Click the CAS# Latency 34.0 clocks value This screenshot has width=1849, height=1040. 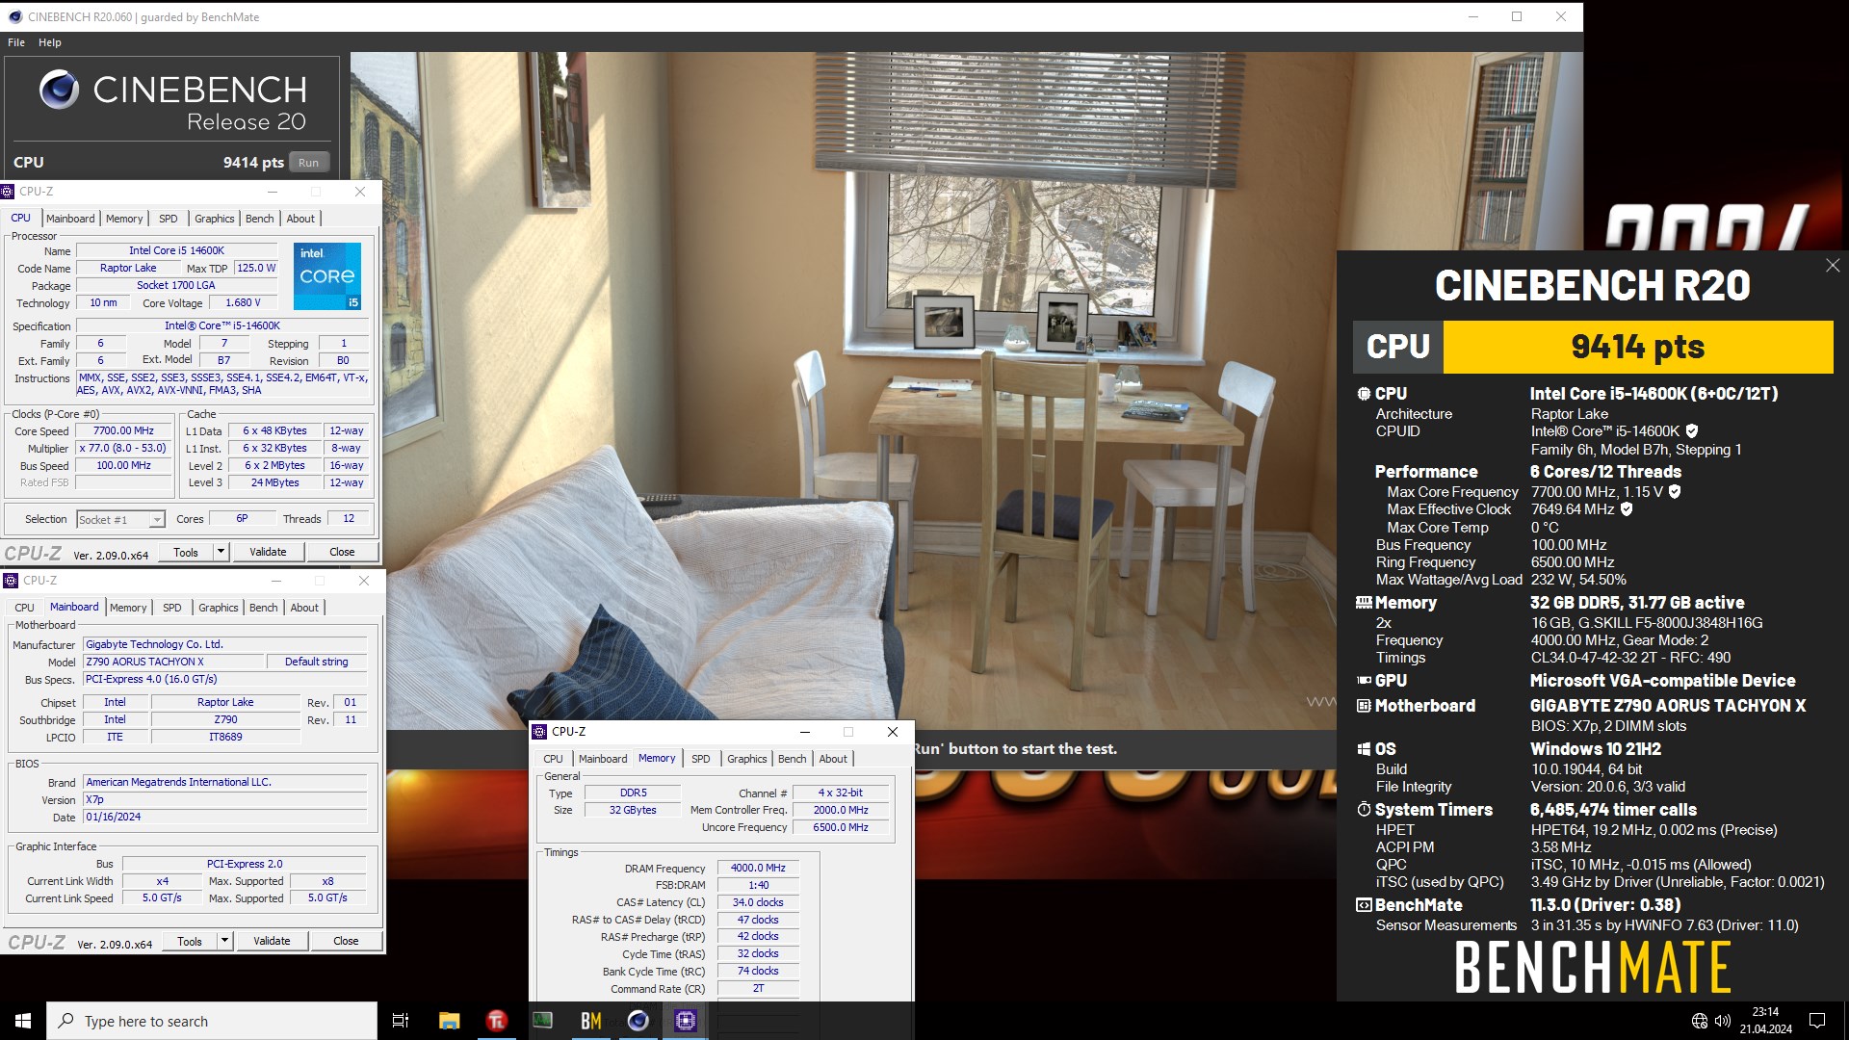point(758,902)
